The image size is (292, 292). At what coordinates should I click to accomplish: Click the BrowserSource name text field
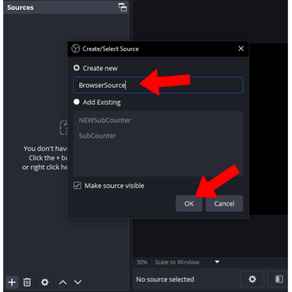(158, 85)
